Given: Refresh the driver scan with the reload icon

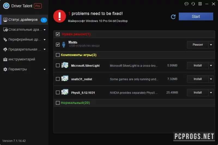Looking at the screenshot, I should coord(173,17).
